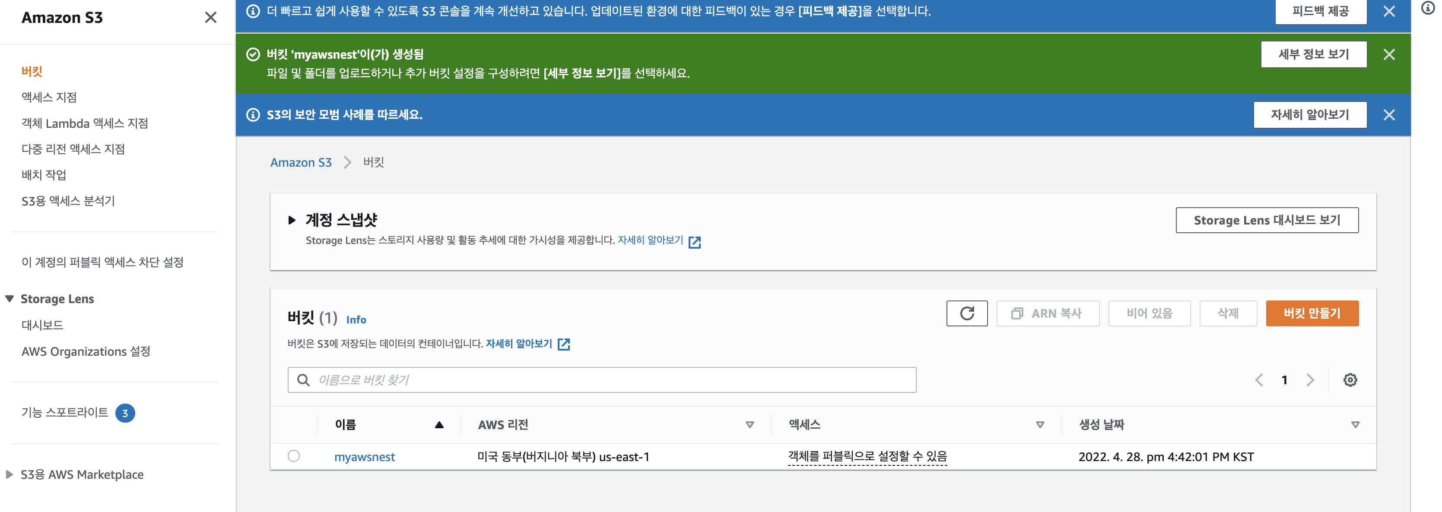Click the 버킷 만들기 button
The width and height of the screenshot is (1442, 512).
1312,313
